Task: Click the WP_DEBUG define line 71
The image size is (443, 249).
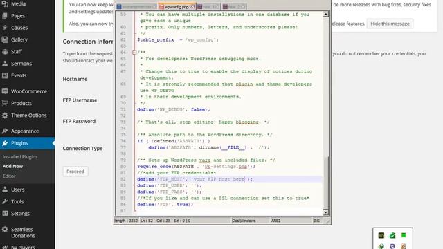Action: click(x=174, y=109)
